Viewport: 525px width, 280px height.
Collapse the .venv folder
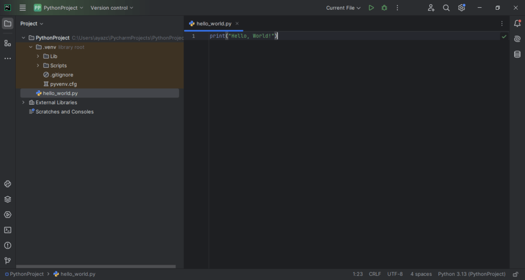click(31, 47)
